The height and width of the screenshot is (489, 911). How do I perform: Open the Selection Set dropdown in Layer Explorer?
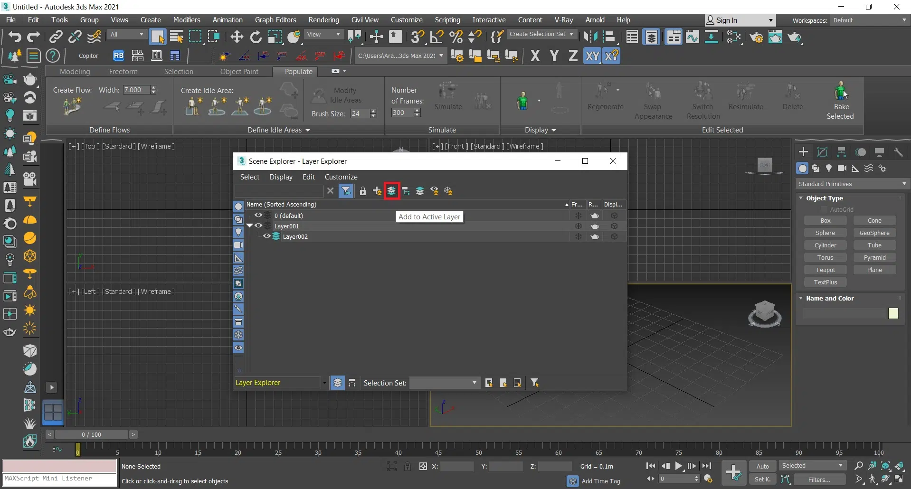click(x=444, y=383)
